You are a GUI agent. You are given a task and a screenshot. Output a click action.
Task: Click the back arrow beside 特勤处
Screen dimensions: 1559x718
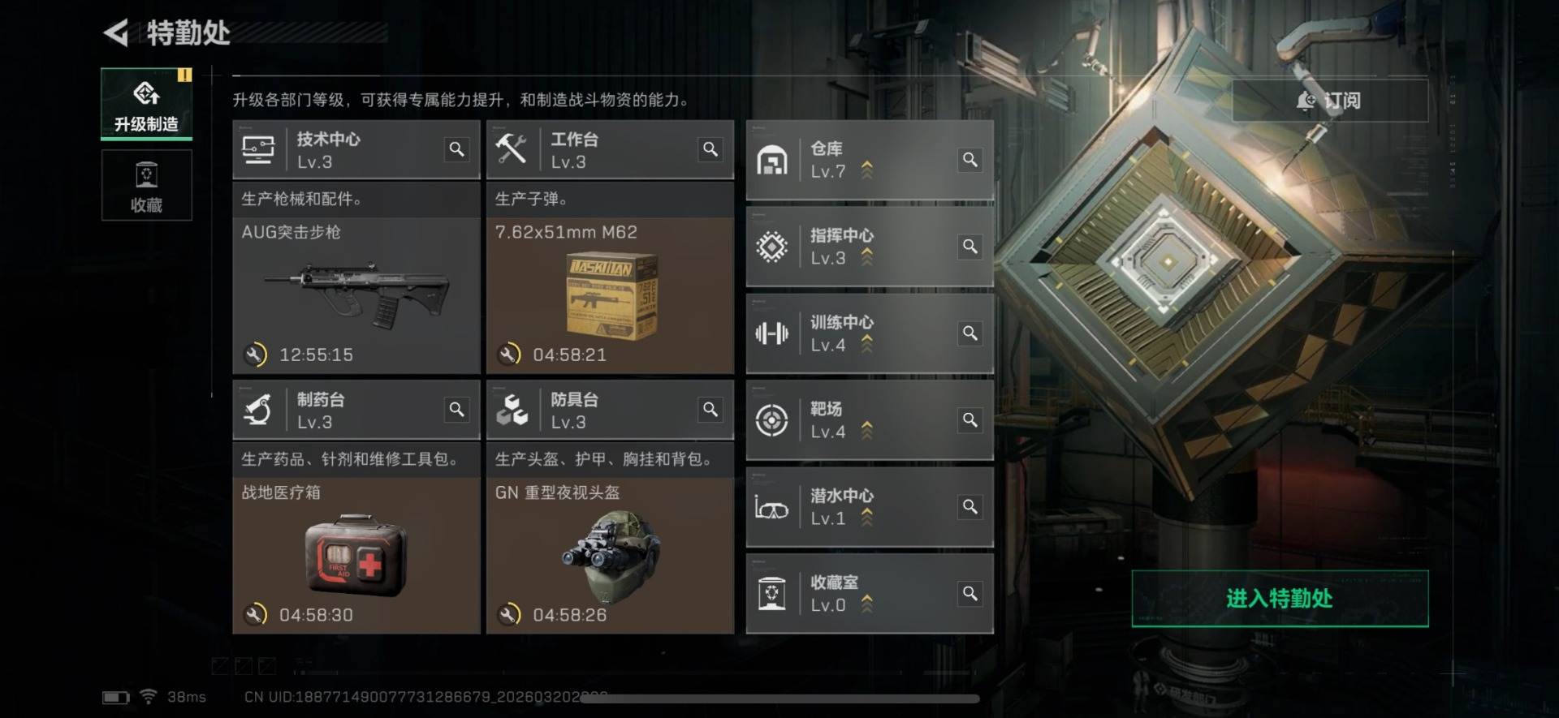[116, 32]
